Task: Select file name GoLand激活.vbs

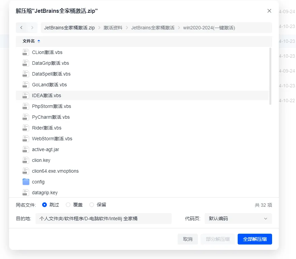Action: [50, 85]
